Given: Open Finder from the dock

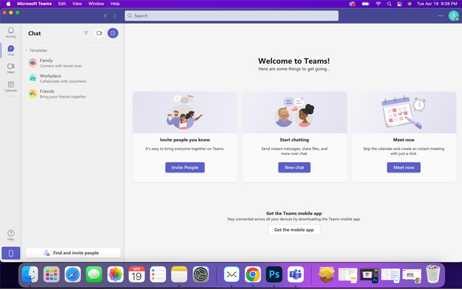Looking at the screenshot, I should tap(30, 274).
